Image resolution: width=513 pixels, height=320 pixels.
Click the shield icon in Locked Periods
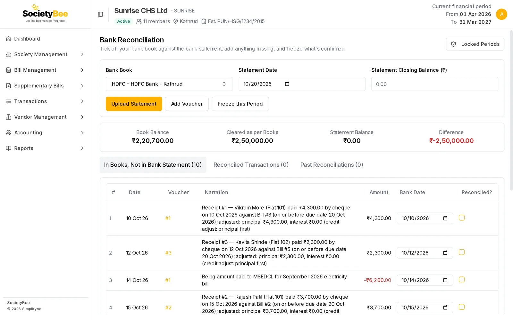(453, 44)
